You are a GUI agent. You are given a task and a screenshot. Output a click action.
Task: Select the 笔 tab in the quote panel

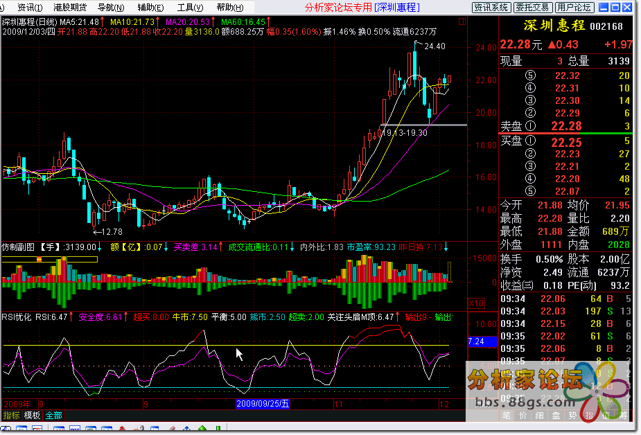pyautogui.click(x=506, y=416)
